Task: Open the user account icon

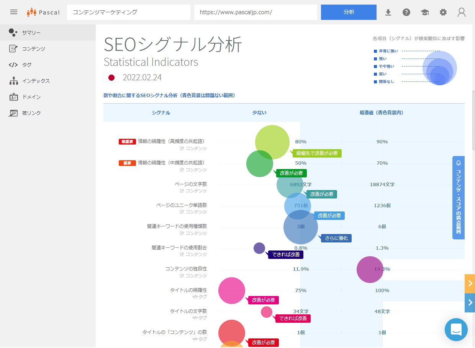Action: 462,12
